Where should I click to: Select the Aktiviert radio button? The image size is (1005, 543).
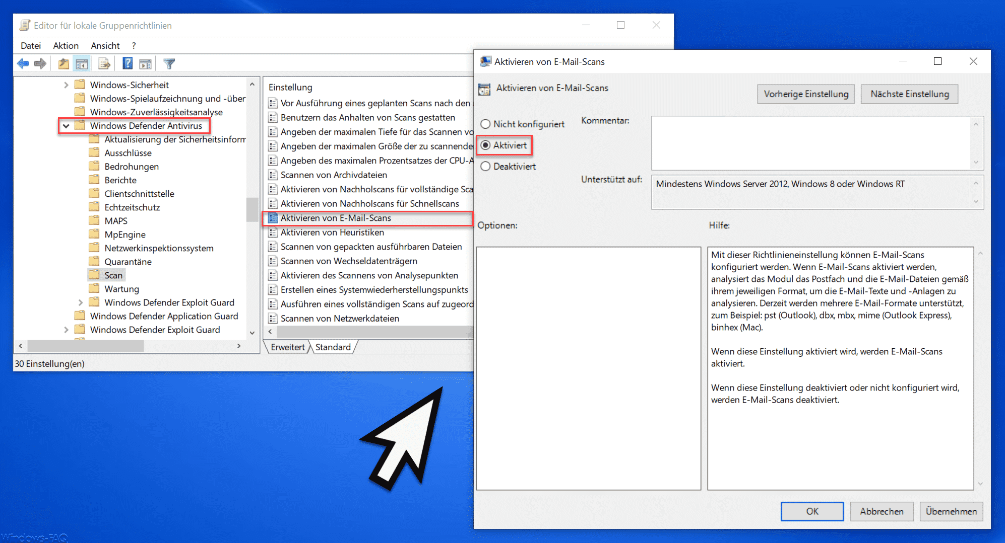(485, 145)
